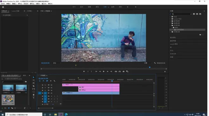The height and width of the screenshot is (116, 209).
Task: Toggle the eye visibility of the top video track
Action: click(51, 85)
